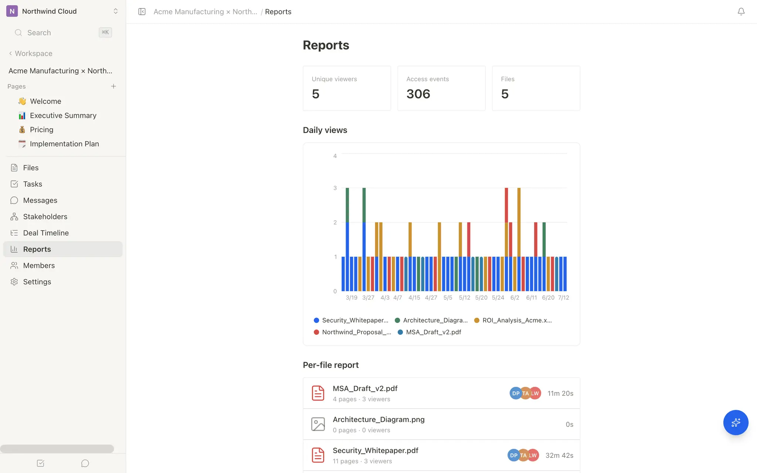Collapse the sidebar panel icon
The height and width of the screenshot is (473, 757).
click(x=142, y=11)
